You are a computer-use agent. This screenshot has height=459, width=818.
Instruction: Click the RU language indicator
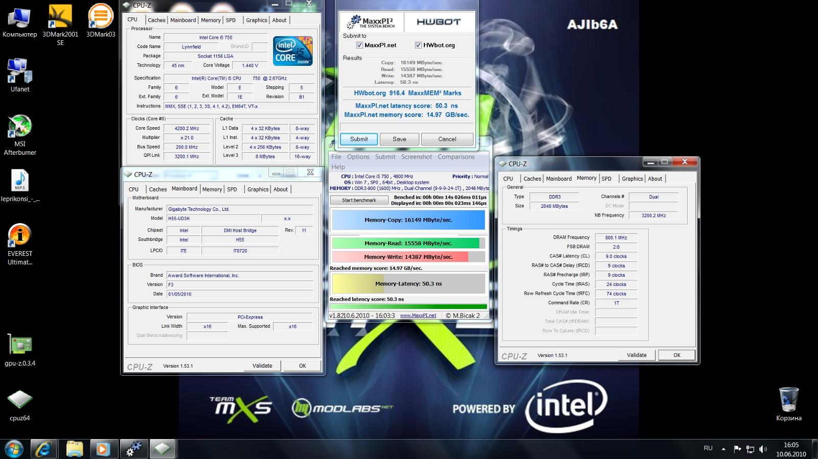[708, 448]
